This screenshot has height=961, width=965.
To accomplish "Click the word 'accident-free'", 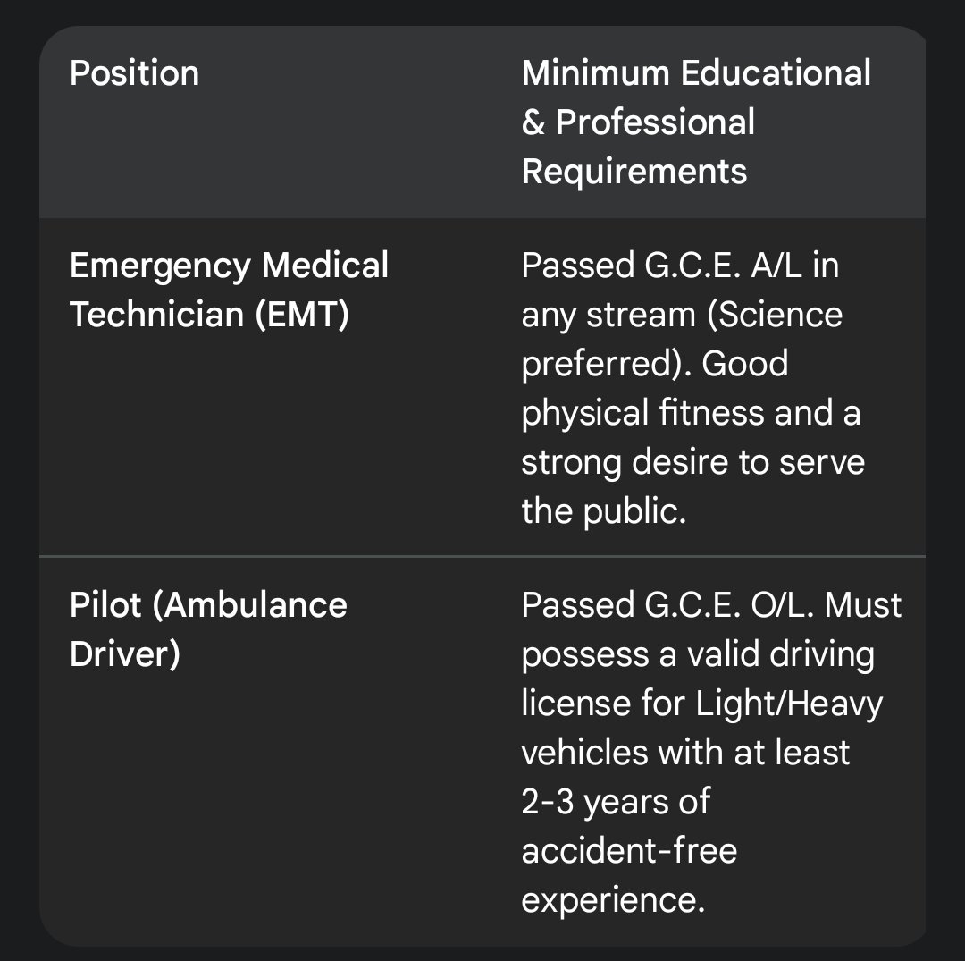I will click(629, 850).
